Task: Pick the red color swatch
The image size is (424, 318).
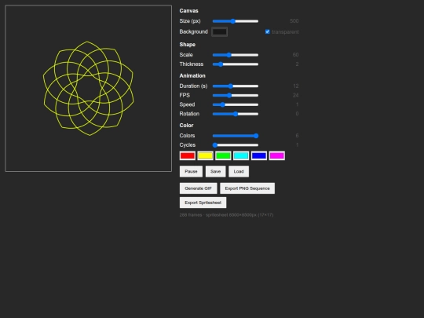Action: pos(188,155)
